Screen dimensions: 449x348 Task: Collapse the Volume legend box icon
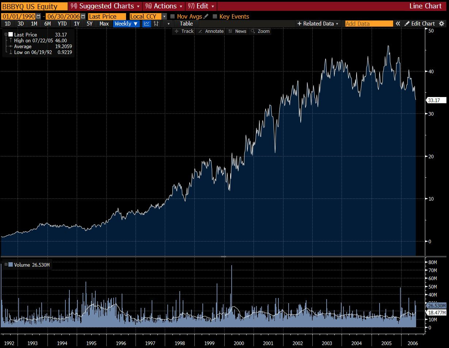point(5,264)
